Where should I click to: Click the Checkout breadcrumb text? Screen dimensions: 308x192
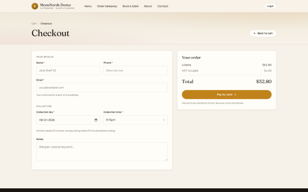tap(46, 23)
